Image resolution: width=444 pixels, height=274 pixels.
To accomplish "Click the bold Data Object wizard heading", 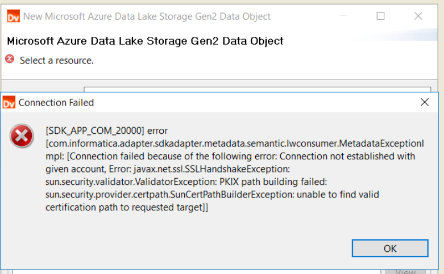I will click(x=145, y=41).
